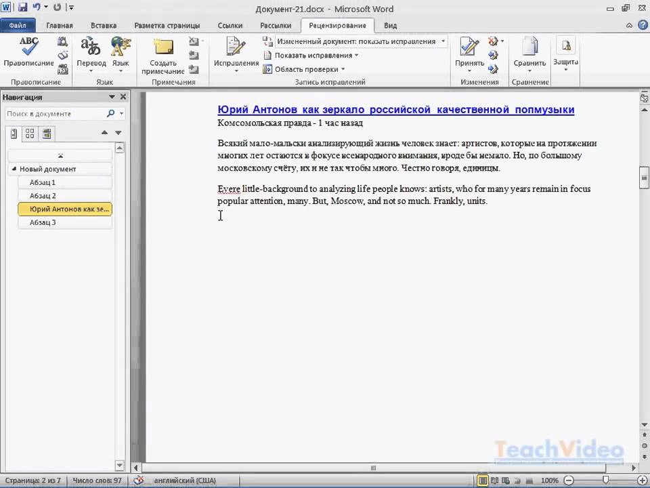Image resolution: width=650 pixels, height=488 pixels.
Task: Open Word Help question mark icon
Action: 643,25
